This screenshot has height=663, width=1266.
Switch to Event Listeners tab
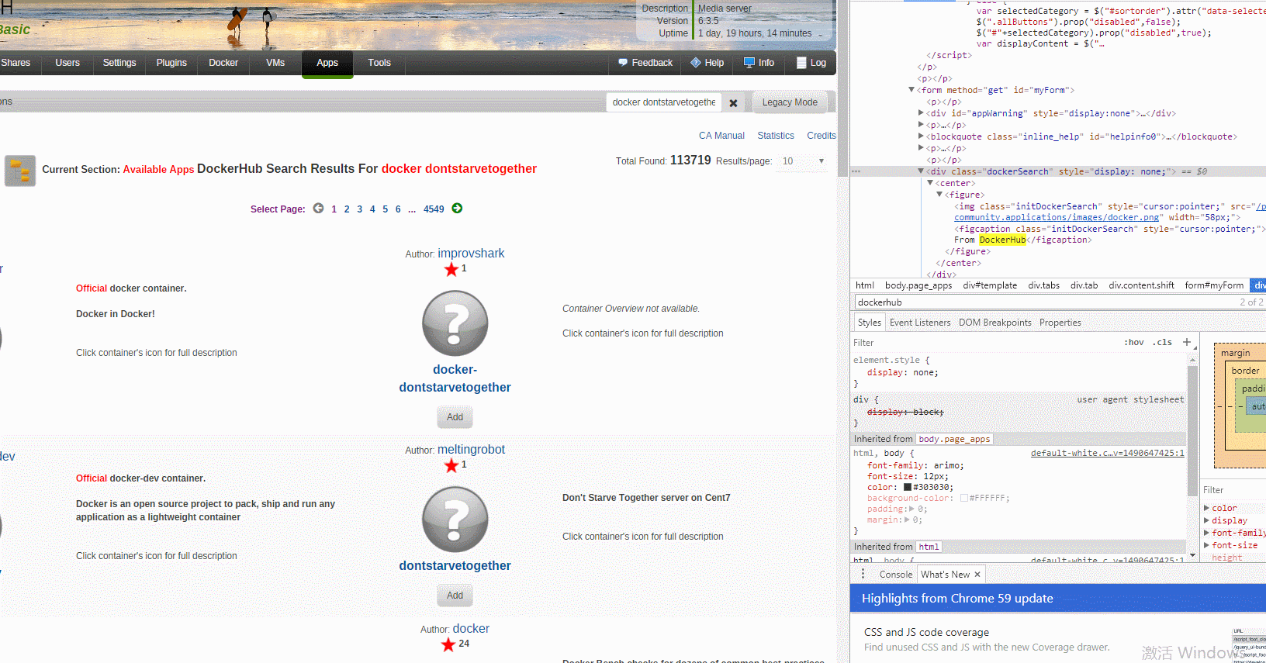920,323
